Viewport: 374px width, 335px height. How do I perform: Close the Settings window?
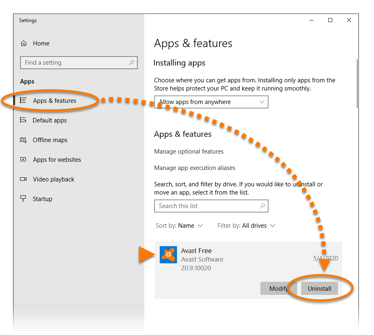(349, 20)
